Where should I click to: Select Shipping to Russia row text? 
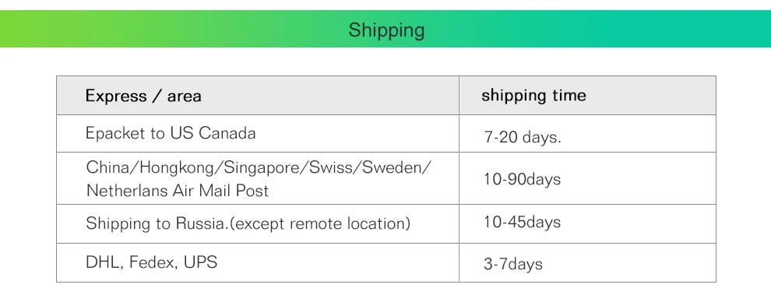248,224
